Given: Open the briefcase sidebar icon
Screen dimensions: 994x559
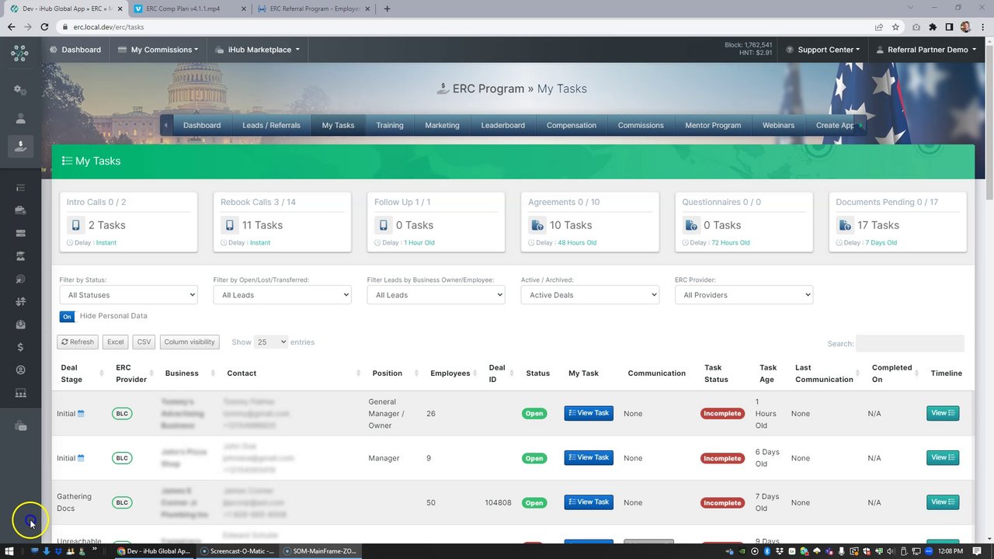Looking at the screenshot, I should tap(20, 210).
